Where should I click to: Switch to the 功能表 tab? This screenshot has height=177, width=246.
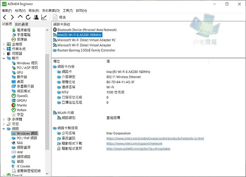click(7, 24)
